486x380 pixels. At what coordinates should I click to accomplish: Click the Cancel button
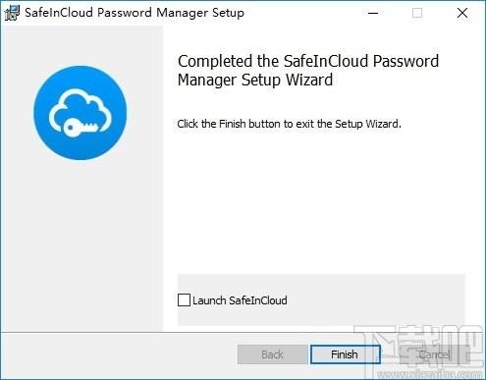[x=434, y=354]
